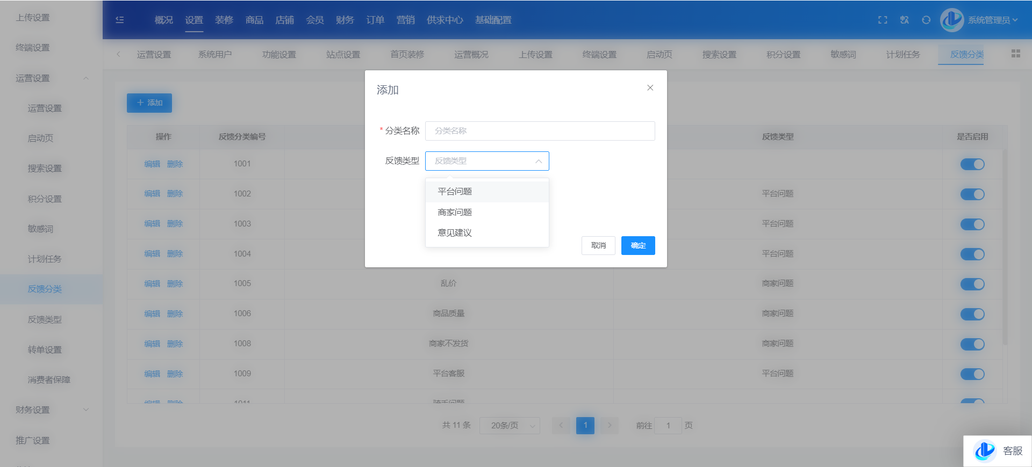Expand 财务设置 in the sidebar
This screenshot has width=1032, height=467.
coord(51,410)
